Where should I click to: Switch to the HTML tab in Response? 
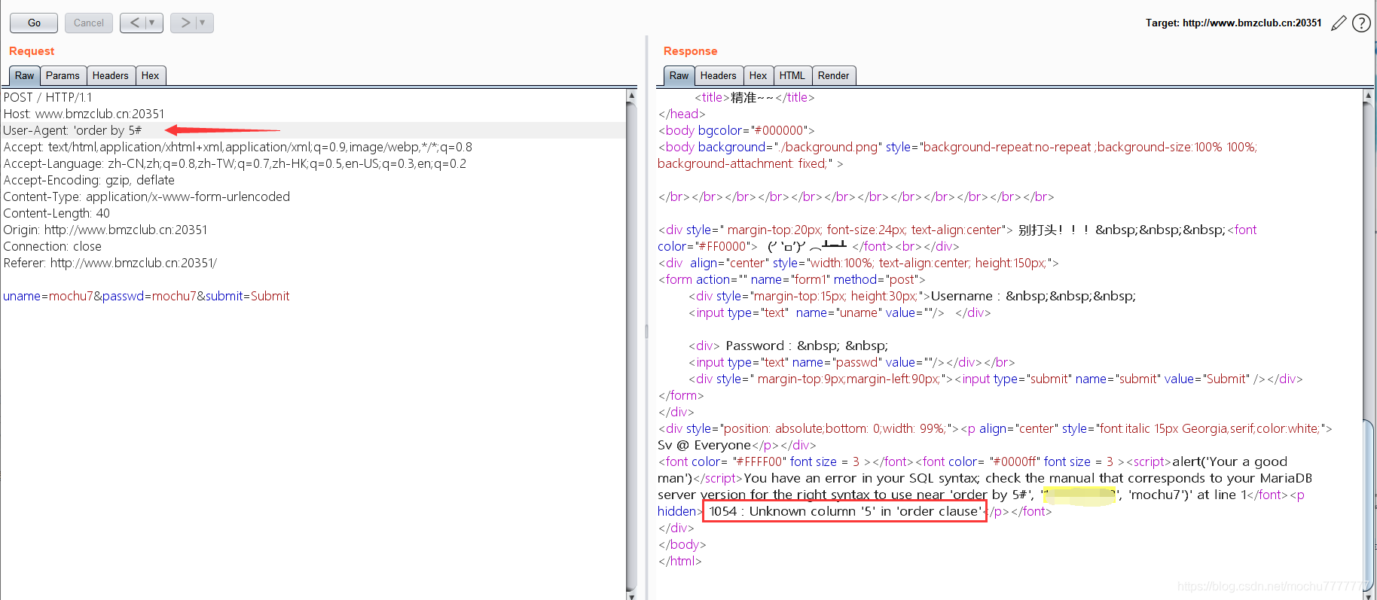tap(792, 76)
